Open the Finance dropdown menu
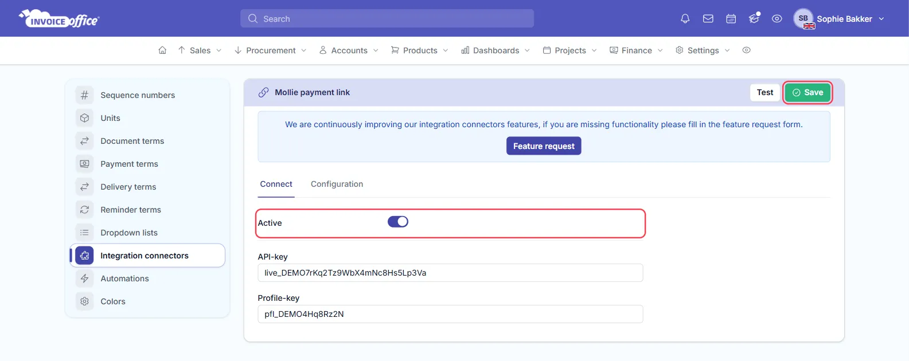This screenshot has width=909, height=361. pyautogui.click(x=636, y=50)
